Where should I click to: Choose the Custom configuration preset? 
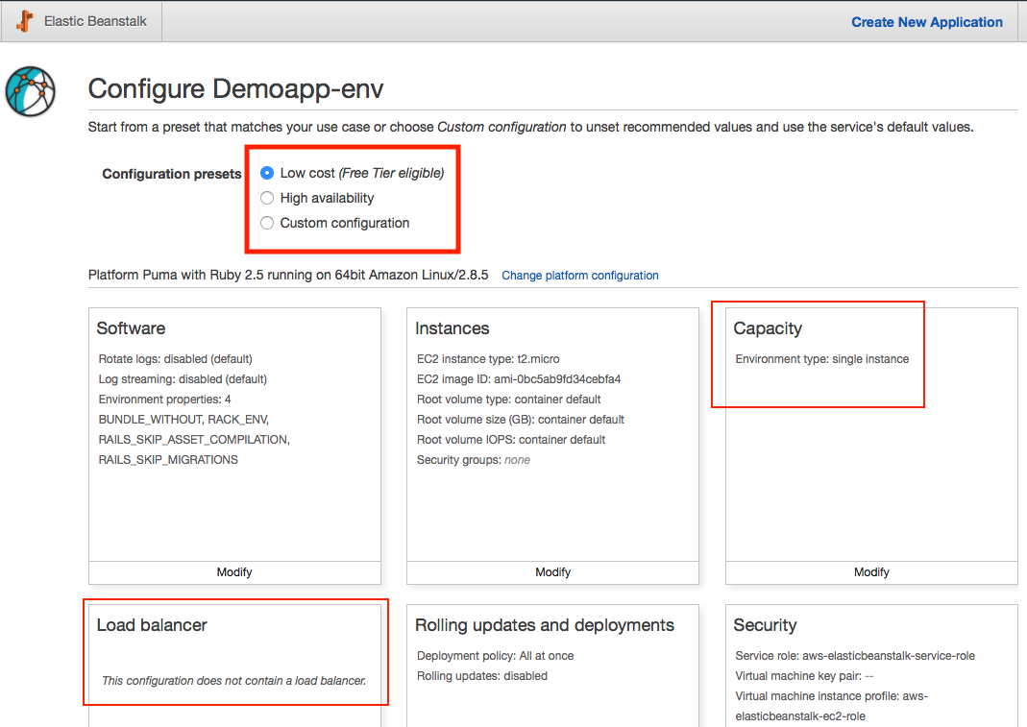267,223
